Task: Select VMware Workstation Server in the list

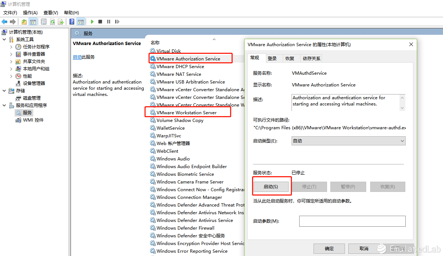Action: [x=187, y=113]
